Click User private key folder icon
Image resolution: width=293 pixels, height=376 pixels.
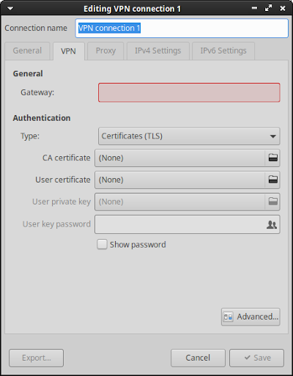[x=272, y=202]
